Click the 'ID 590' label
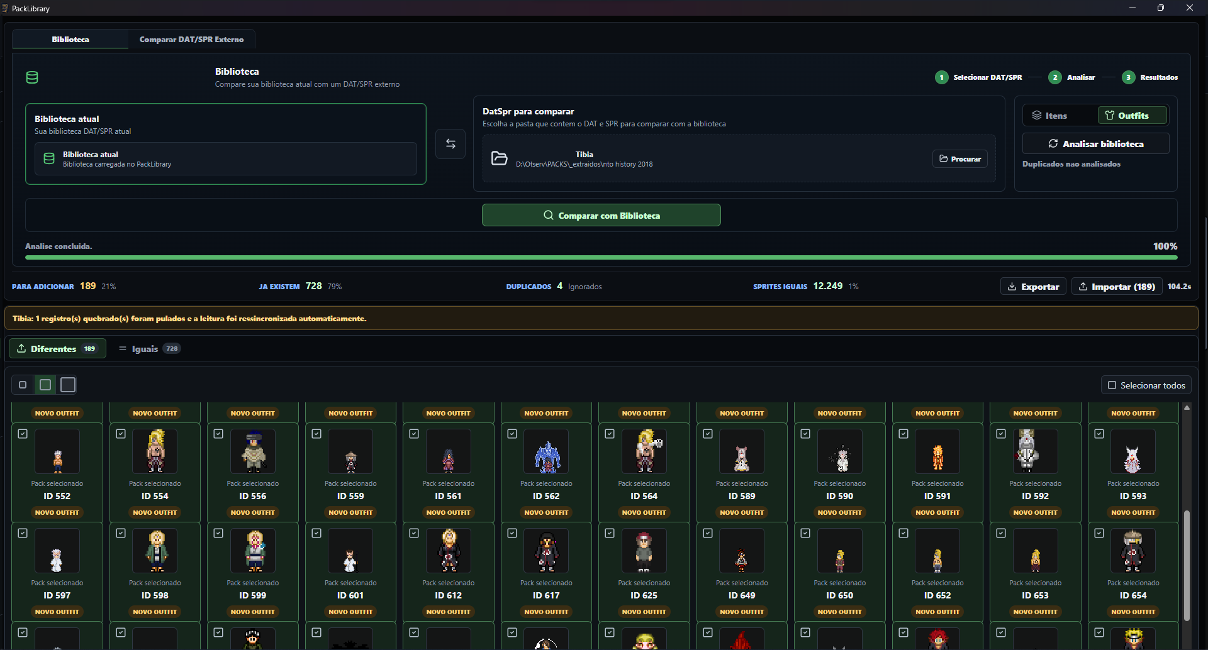Image resolution: width=1208 pixels, height=650 pixels. coord(840,496)
